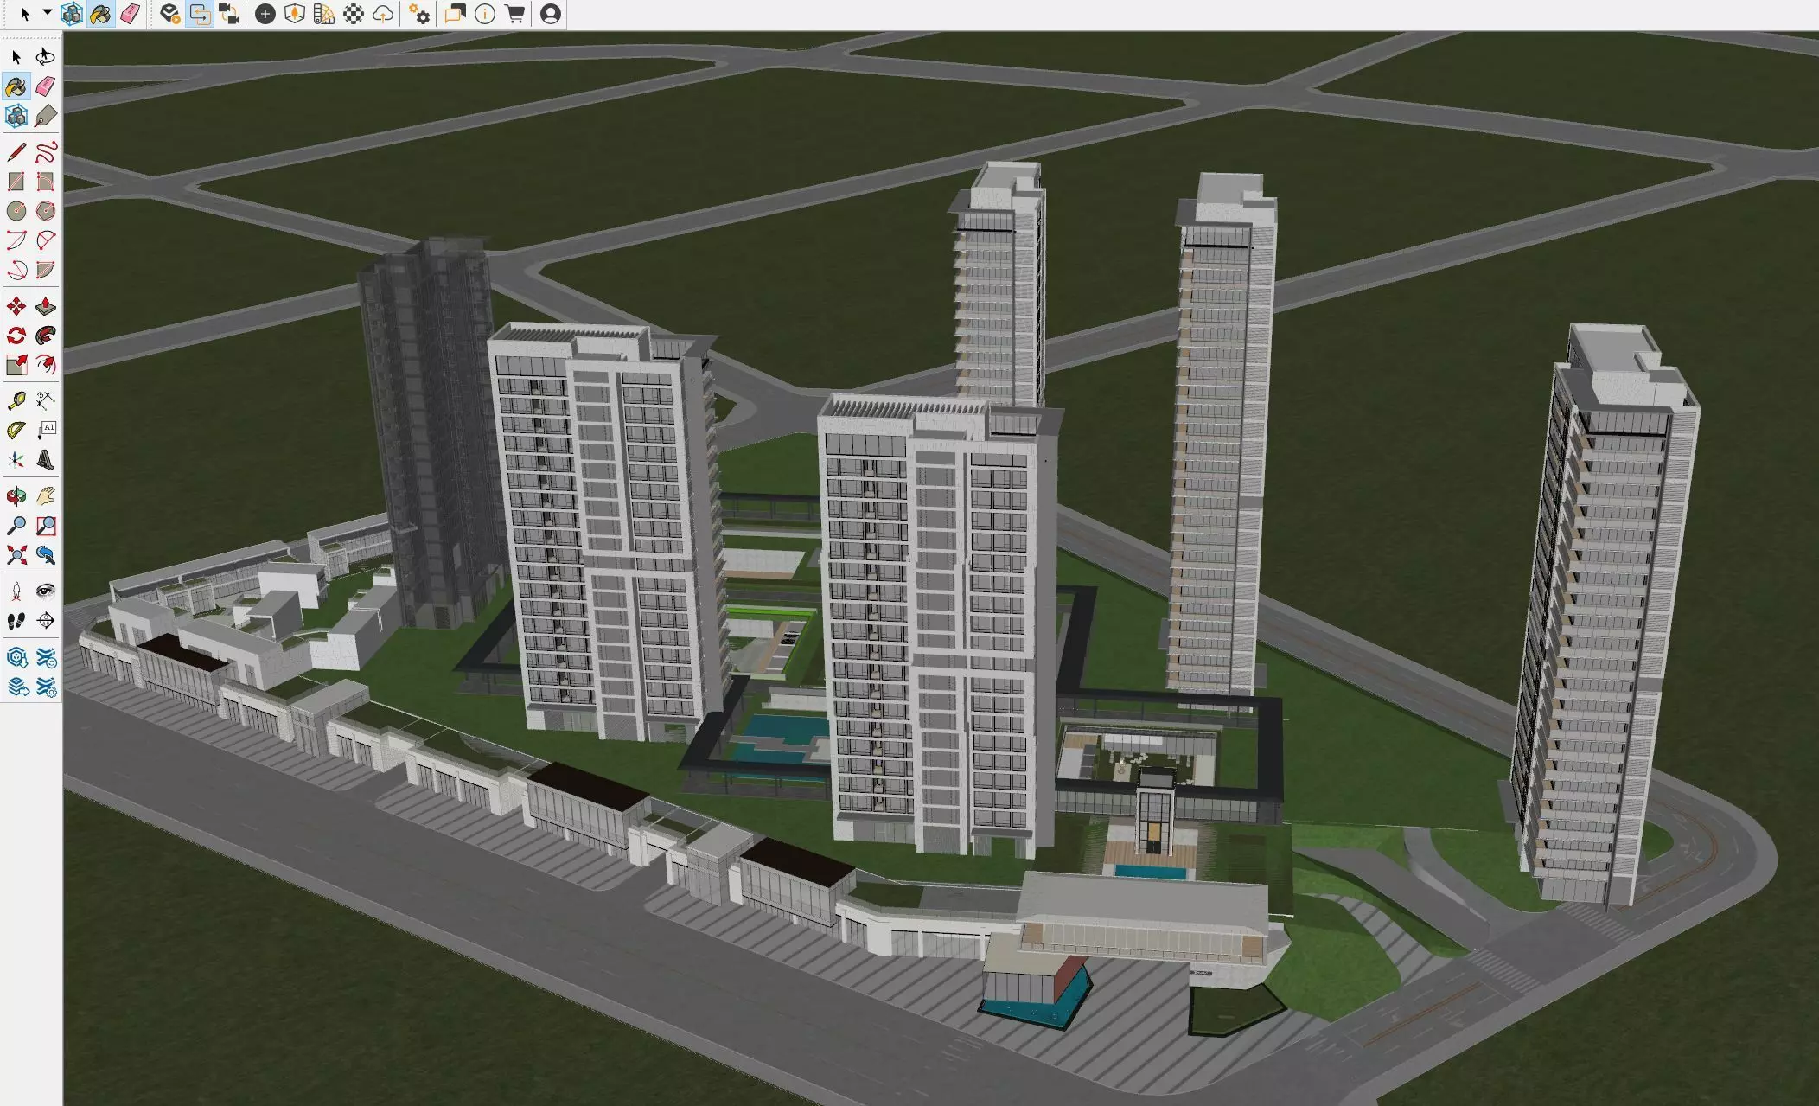Pick the Paint Bucket in left toolbar

pos(16,86)
